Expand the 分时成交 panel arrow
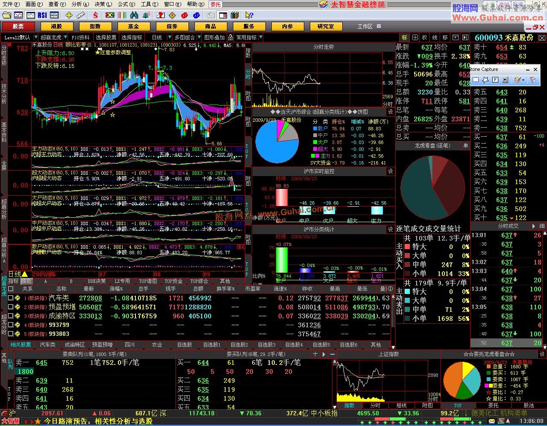 click(533, 226)
